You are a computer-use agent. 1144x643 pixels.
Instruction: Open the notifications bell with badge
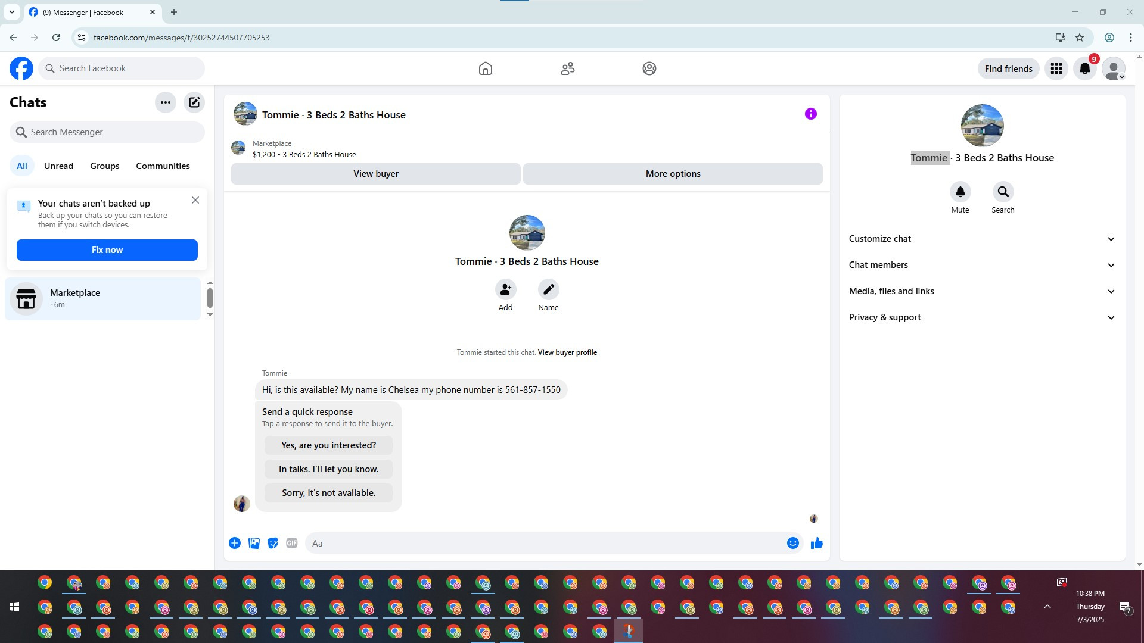coord(1085,68)
